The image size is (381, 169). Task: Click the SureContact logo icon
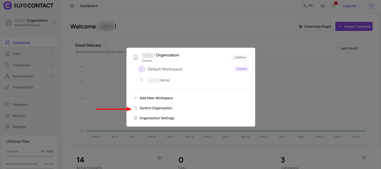pos(8,6)
